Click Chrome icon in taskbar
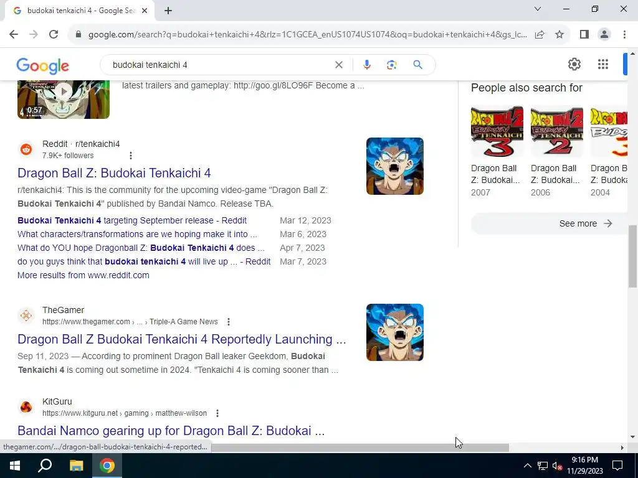638x478 pixels. [107, 466]
